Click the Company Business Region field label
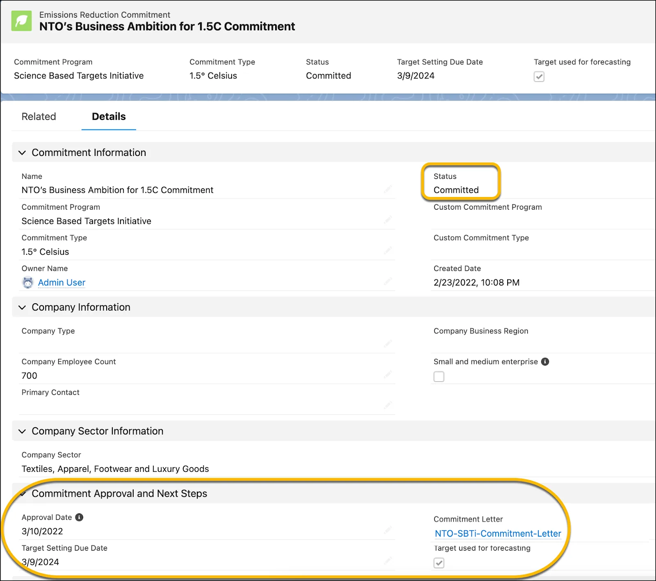 click(481, 331)
